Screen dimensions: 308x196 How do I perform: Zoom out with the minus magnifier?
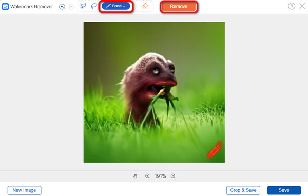[x=173, y=176]
